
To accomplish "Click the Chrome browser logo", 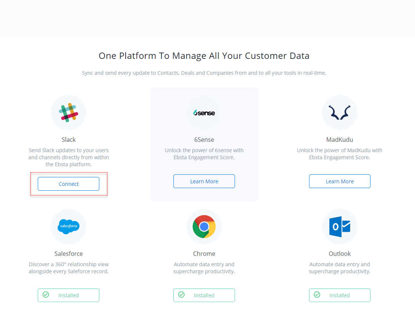I will click(x=204, y=226).
